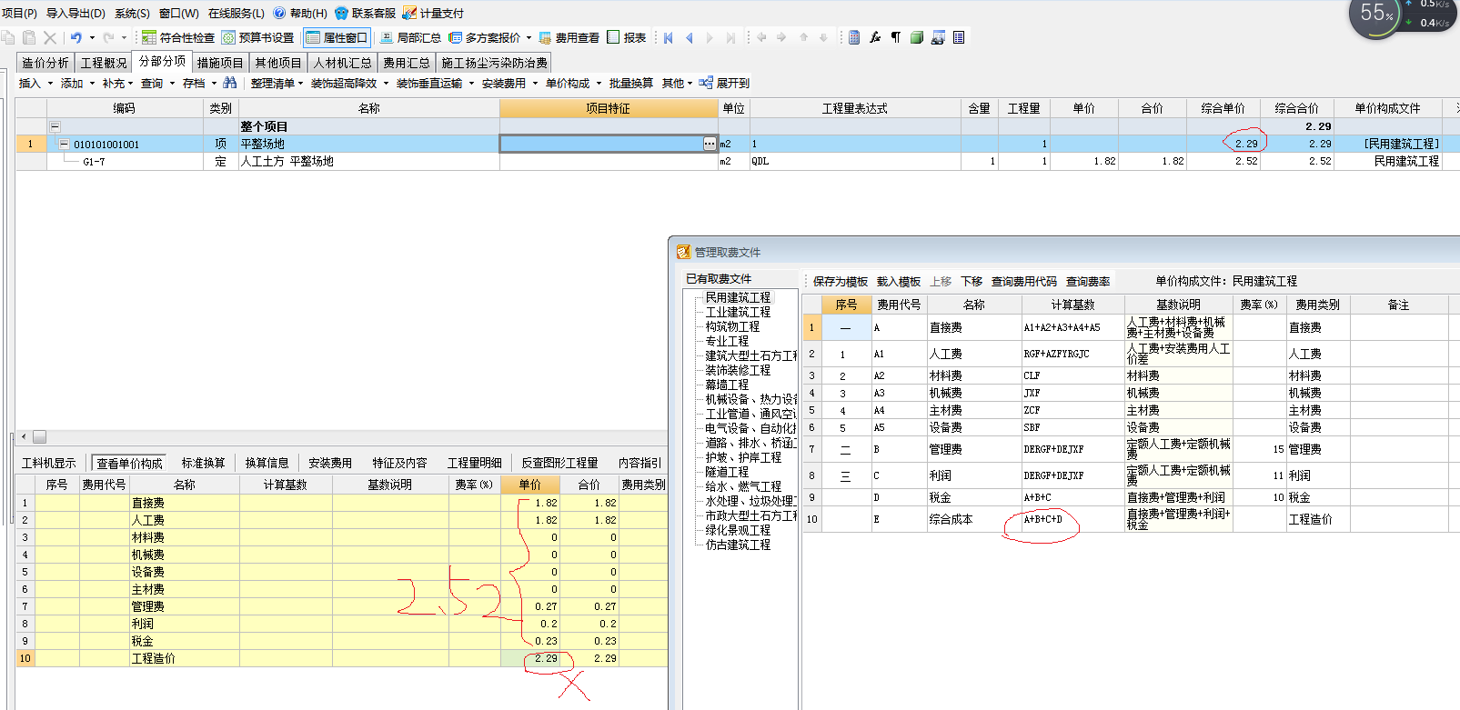Switch to 造价分析 tab
Viewport: 1460px width, 710px height.
click(45, 63)
